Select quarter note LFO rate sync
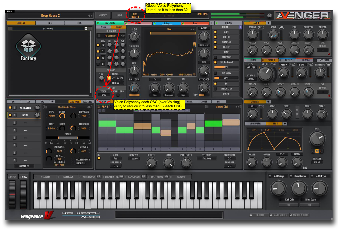Screen dimensions: 338x230 coord(313,151)
